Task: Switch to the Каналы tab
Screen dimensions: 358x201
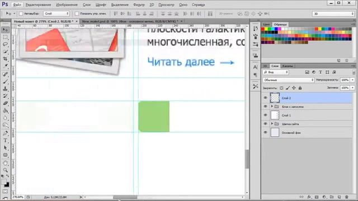Action: click(288, 66)
